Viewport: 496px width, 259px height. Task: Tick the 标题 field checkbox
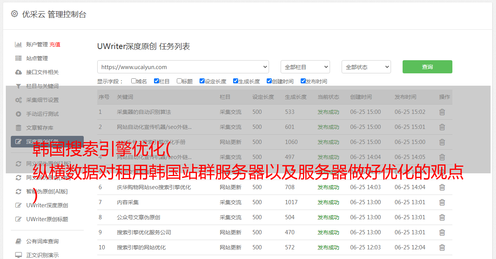pos(179,81)
